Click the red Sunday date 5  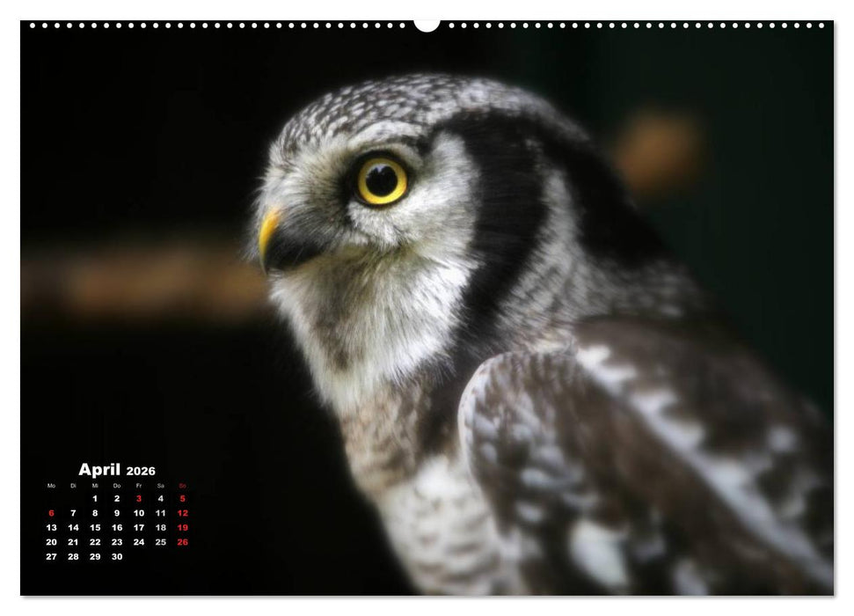point(182,499)
